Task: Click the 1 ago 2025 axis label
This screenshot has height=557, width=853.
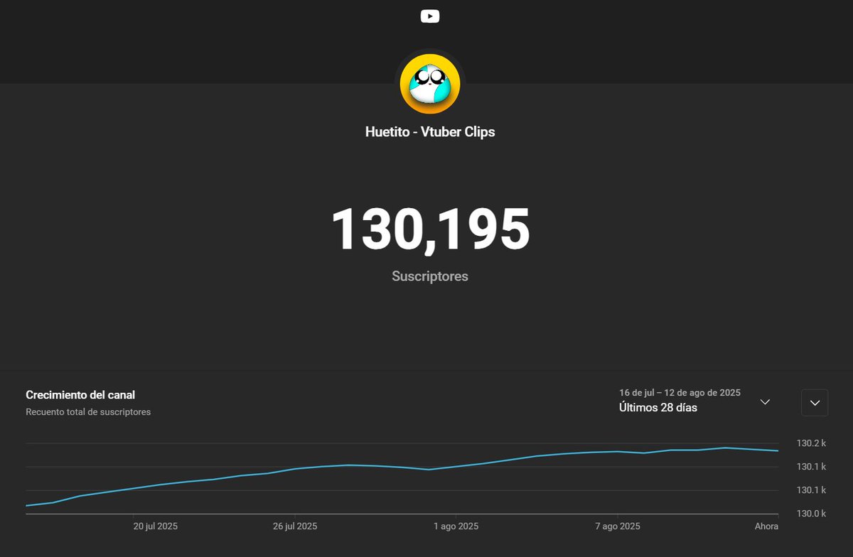Action: tap(456, 526)
